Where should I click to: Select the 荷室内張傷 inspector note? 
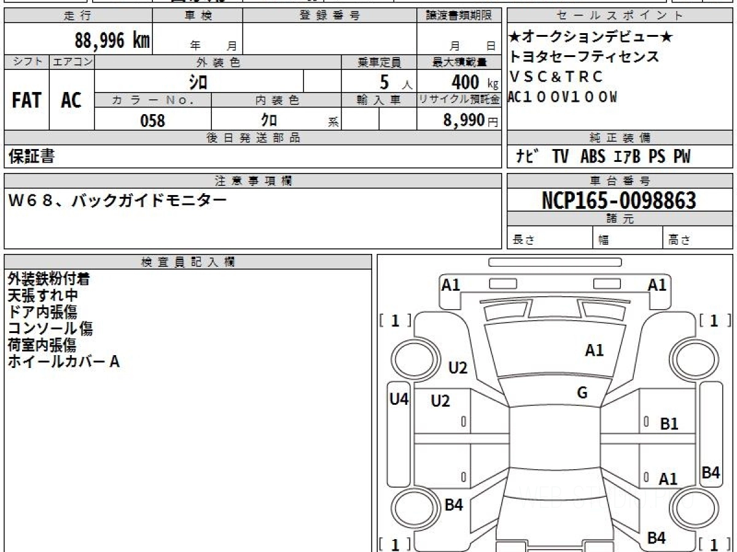coord(42,345)
